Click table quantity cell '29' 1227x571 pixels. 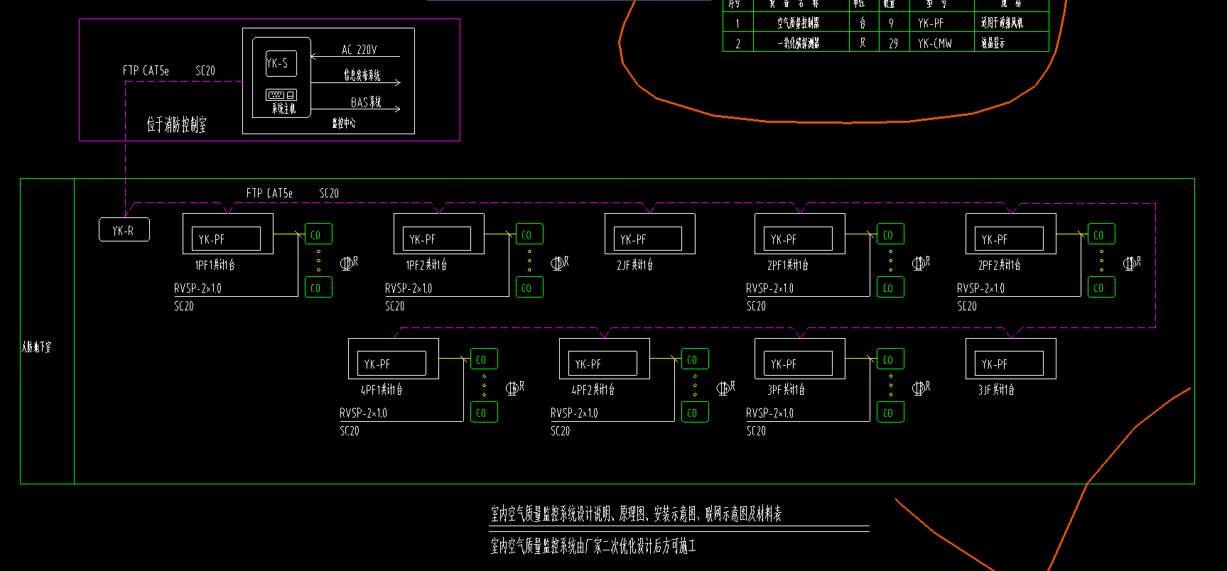click(x=893, y=43)
